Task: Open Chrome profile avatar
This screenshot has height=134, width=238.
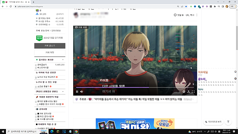Action: [x=227, y=7]
